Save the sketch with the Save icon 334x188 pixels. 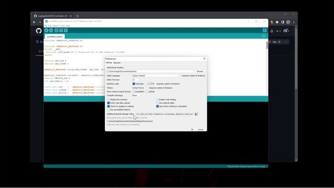(x=66, y=30)
